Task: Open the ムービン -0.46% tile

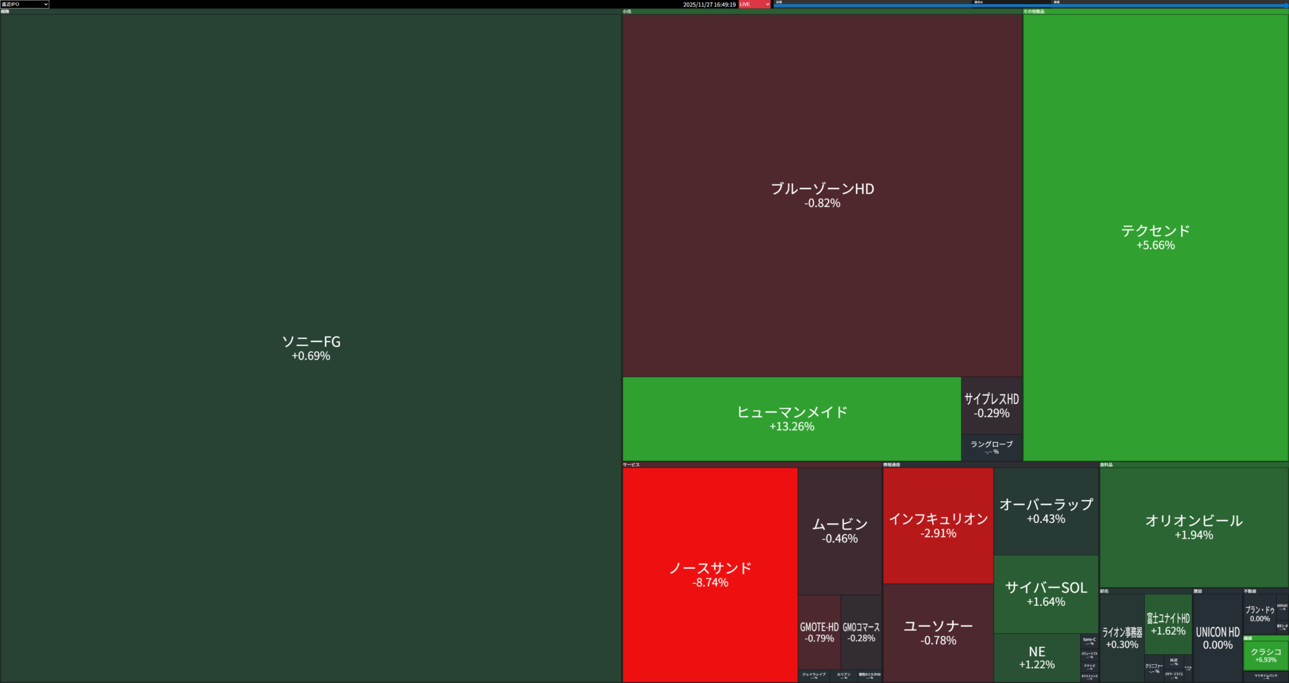Action: (x=839, y=530)
